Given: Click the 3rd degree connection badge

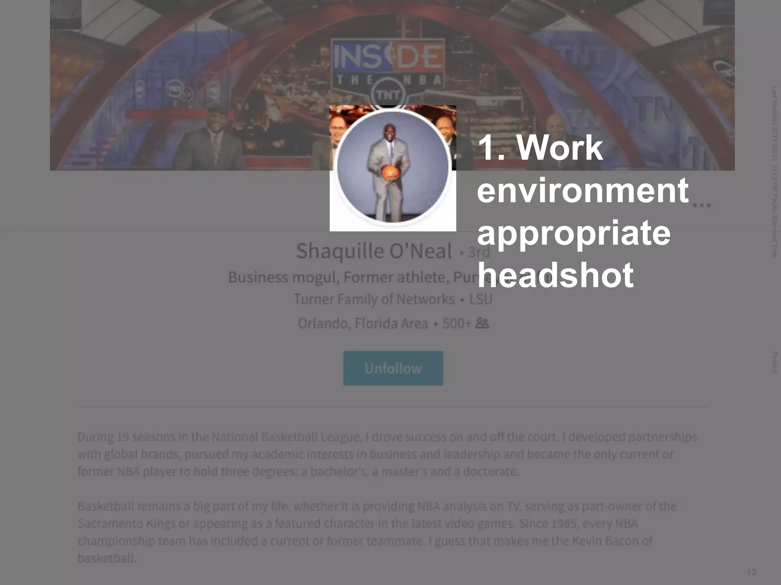Looking at the screenshot, I should (x=478, y=252).
